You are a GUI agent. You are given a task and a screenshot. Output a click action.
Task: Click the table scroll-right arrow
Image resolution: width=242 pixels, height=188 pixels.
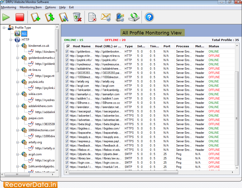(x=233, y=172)
